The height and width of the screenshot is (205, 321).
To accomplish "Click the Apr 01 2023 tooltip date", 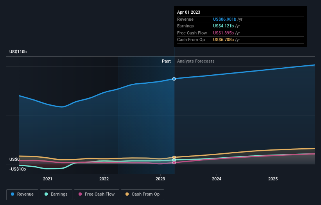I will tap(188, 12).
